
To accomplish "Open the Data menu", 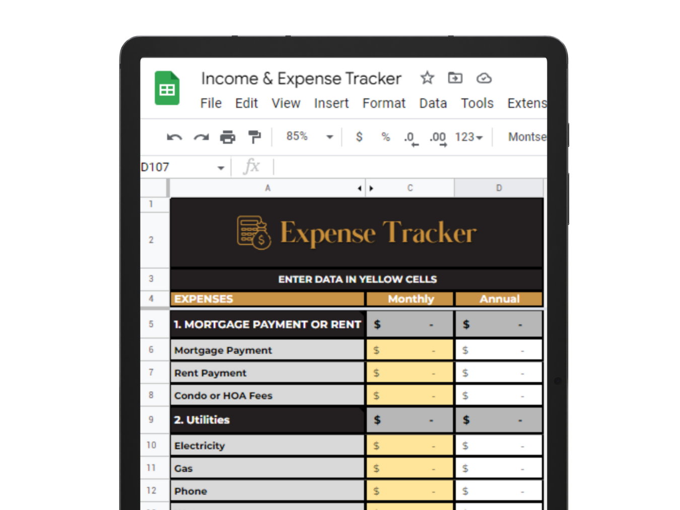I will 433,103.
